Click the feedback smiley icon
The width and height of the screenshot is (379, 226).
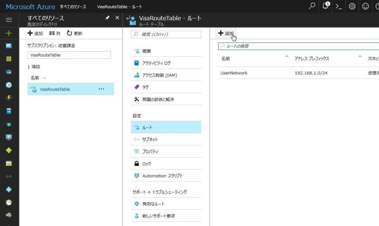tap(365, 6)
